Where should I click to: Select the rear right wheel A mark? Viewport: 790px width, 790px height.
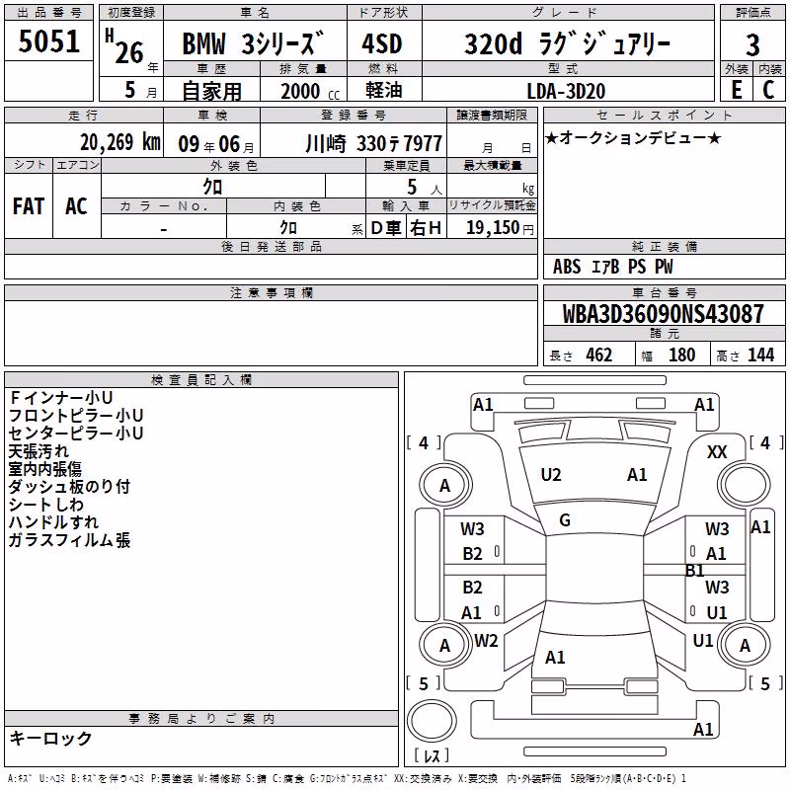coord(745,645)
